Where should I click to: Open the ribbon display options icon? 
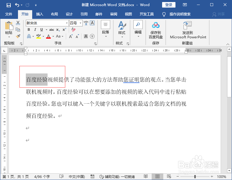click(x=185, y=5)
